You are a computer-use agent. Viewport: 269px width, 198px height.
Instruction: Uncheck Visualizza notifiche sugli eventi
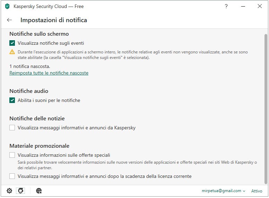pyautogui.click(x=12, y=43)
